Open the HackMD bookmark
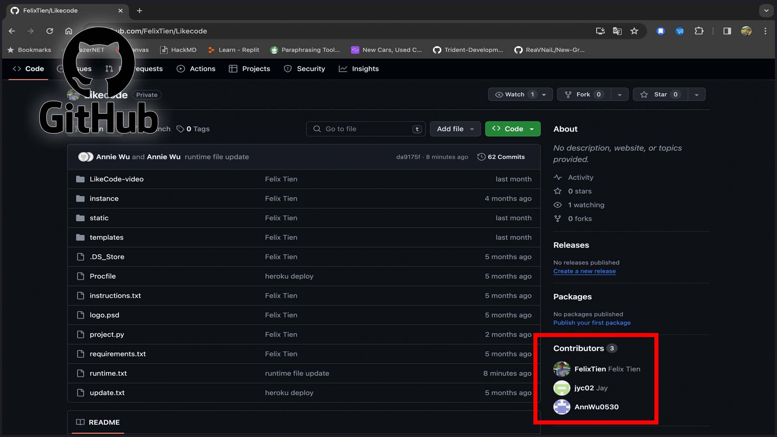Screen dimensions: 777x437 point(178,50)
